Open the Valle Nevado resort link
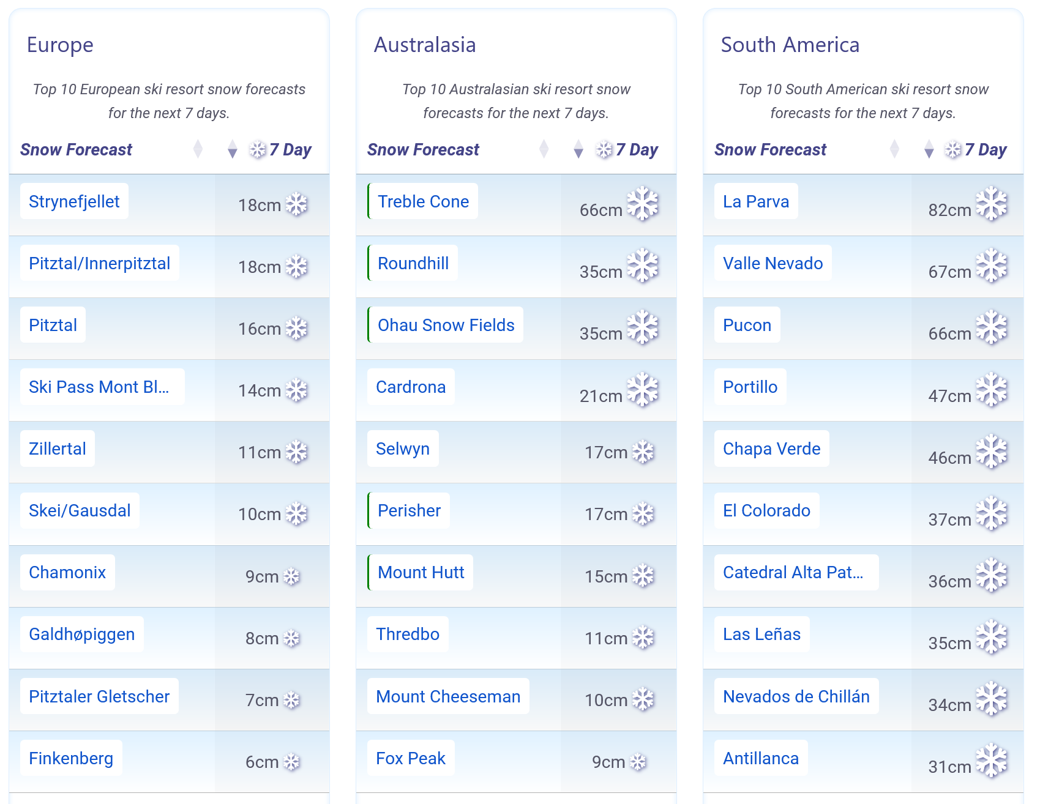1040x804 pixels. click(x=773, y=263)
